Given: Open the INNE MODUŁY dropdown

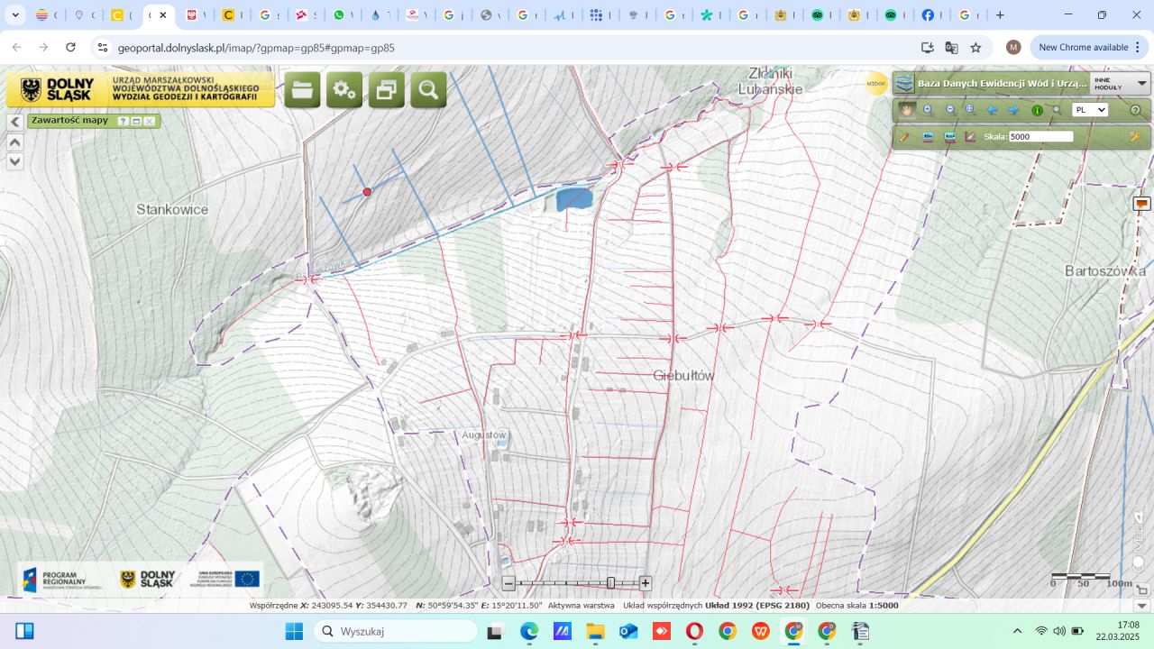Looking at the screenshot, I should [1120, 84].
